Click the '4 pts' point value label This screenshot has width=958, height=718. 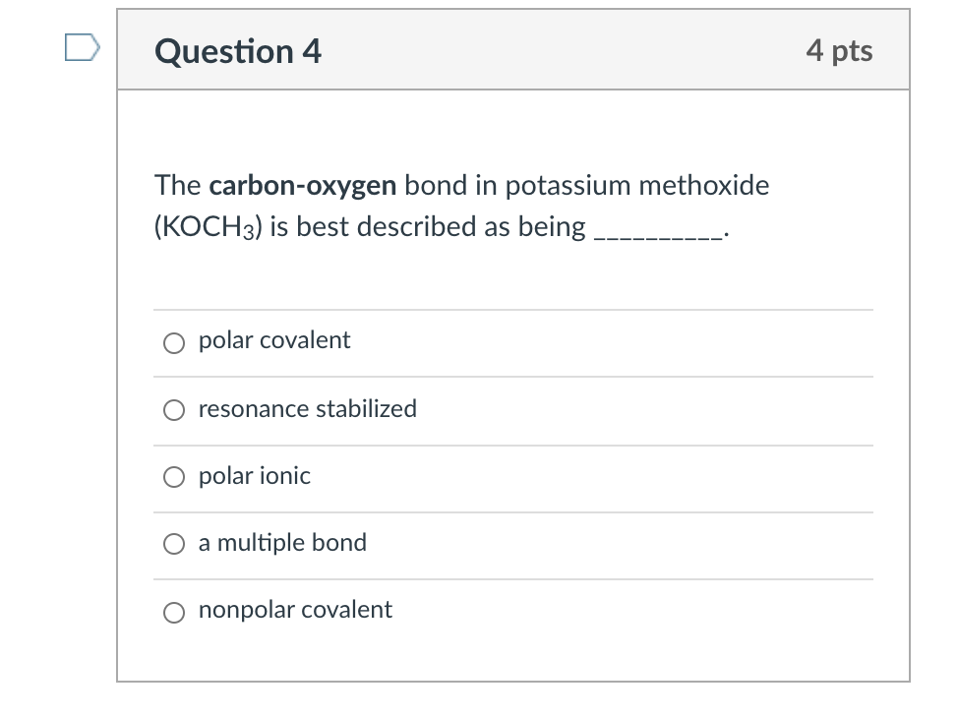click(x=840, y=51)
